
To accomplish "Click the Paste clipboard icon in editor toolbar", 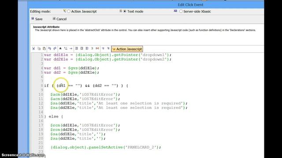I will (x=44, y=49).
